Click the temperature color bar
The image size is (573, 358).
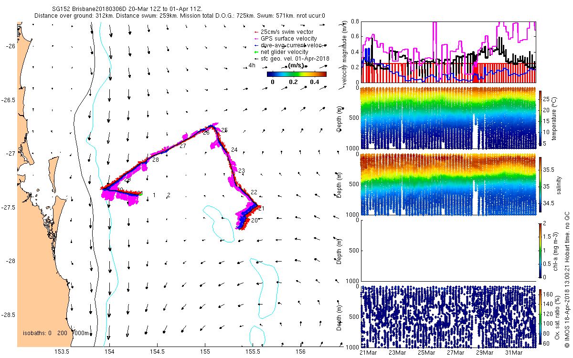[541, 118]
